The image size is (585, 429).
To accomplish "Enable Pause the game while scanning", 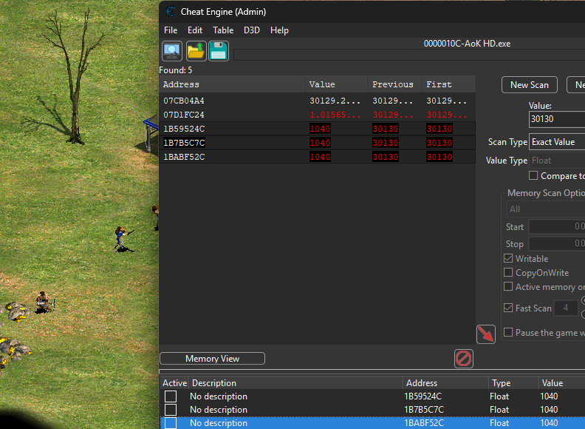I will click(508, 332).
